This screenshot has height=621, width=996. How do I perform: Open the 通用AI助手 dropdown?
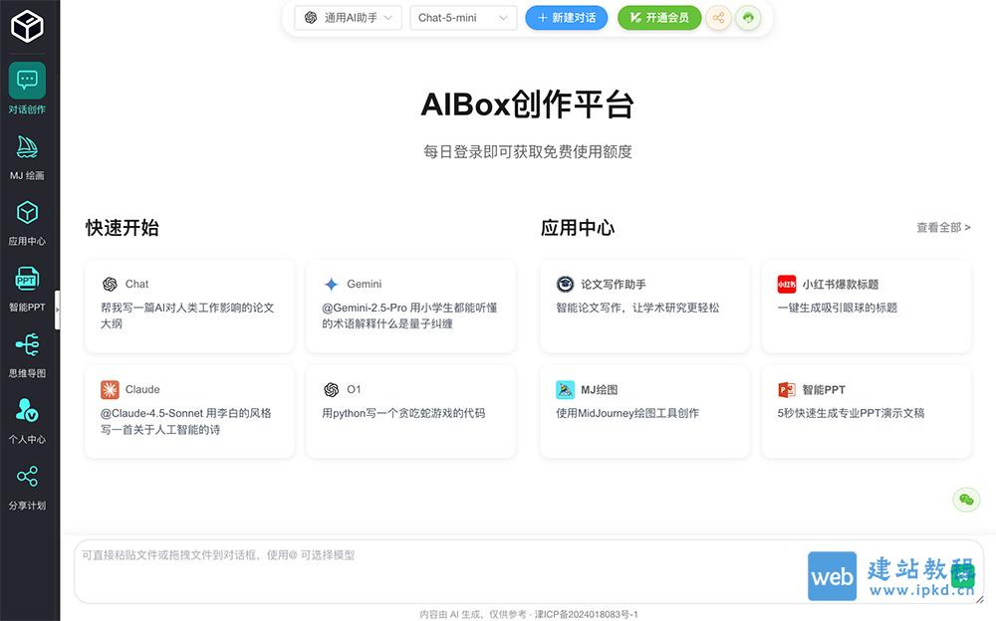point(346,18)
